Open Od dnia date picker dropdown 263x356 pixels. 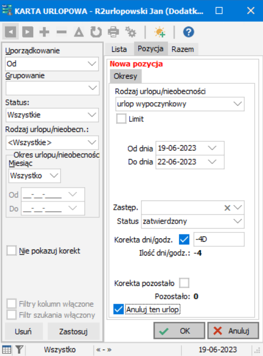pyautogui.click(x=212, y=148)
